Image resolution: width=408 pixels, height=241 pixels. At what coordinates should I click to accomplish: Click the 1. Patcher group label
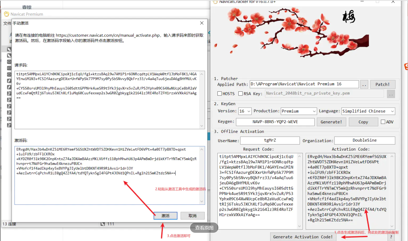(x=226, y=79)
